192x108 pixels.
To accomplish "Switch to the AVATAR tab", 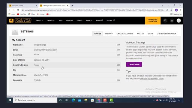I will pyautogui.click(x=140, y=34).
